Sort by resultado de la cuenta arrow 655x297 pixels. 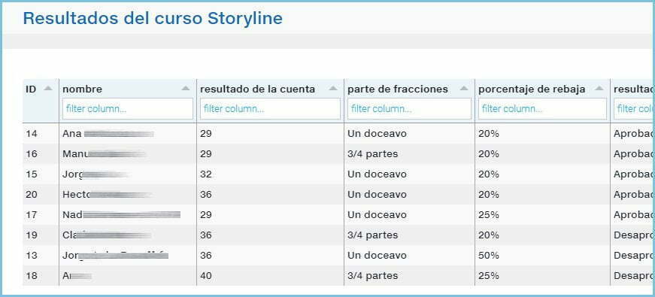[x=333, y=89]
